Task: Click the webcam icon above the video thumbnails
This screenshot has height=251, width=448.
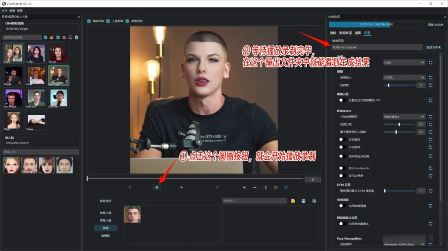Action: point(77,38)
